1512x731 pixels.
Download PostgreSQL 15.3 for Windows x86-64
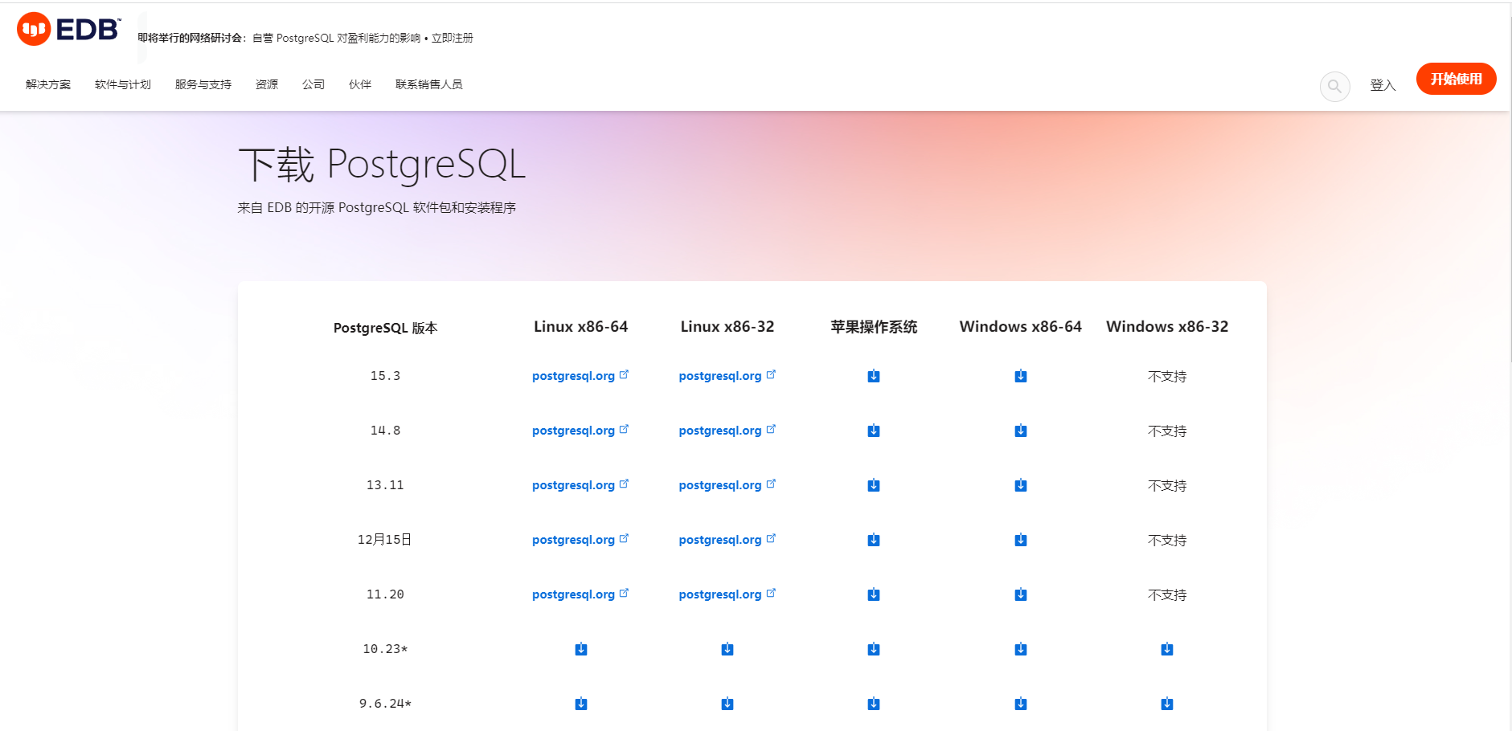pyautogui.click(x=1021, y=376)
